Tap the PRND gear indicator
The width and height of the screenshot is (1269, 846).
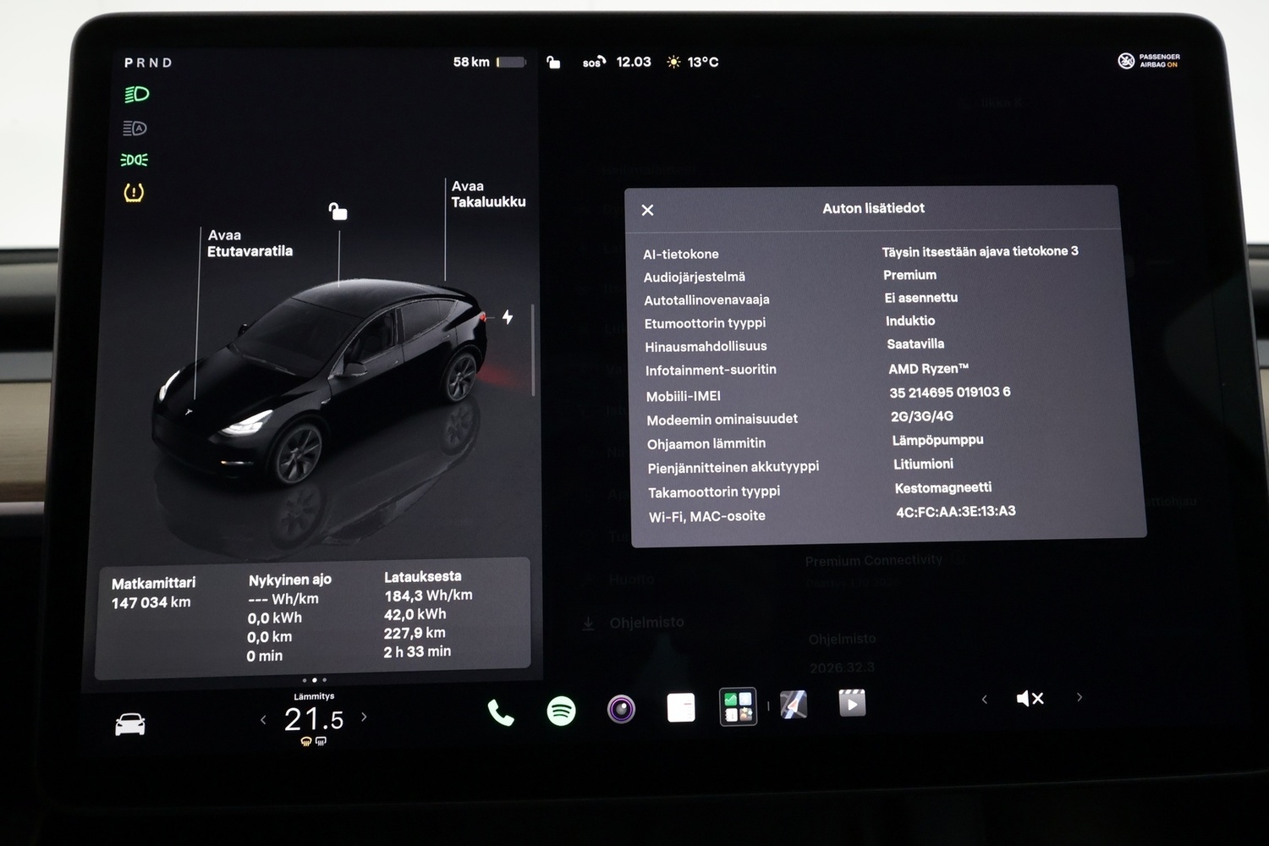tap(148, 63)
